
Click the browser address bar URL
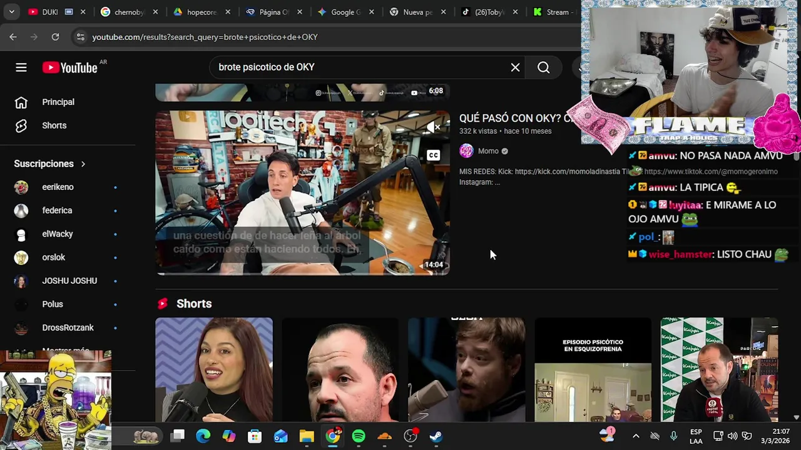205,37
